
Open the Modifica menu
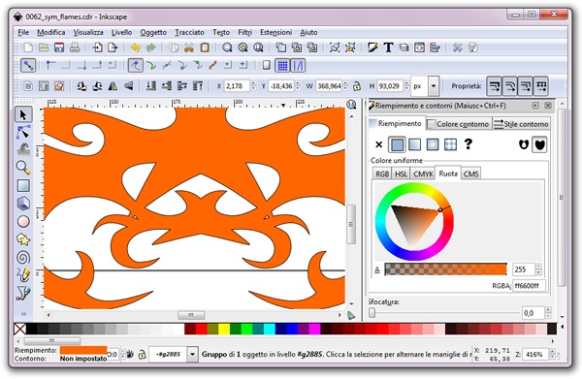click(x=51, y=32)
